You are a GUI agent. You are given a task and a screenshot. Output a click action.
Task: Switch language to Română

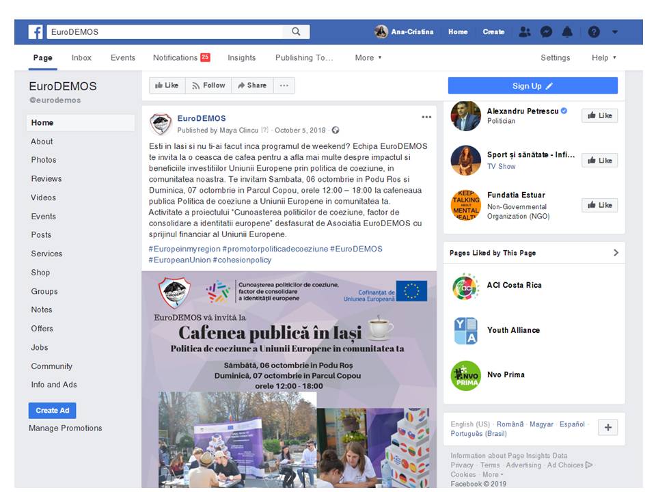pyautogui.click(x=510, y=424)
